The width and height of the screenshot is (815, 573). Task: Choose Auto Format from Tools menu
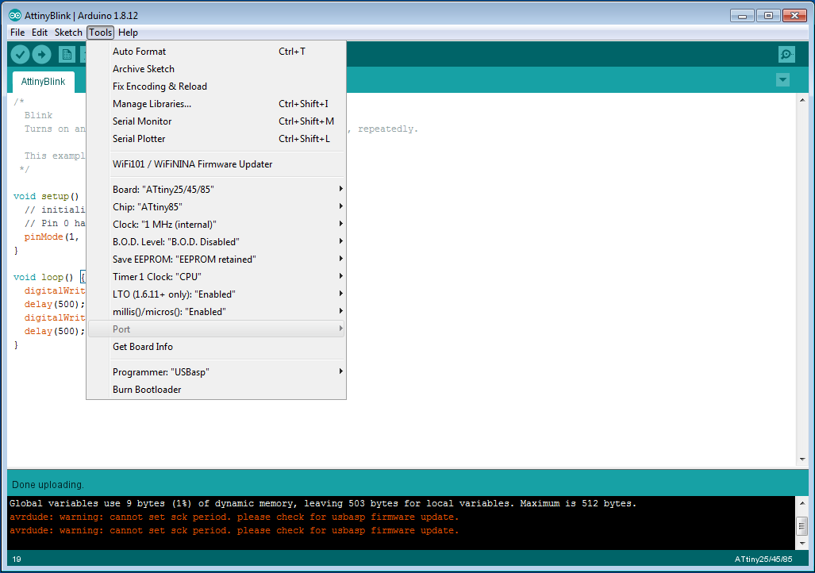(x=216, y=52)
